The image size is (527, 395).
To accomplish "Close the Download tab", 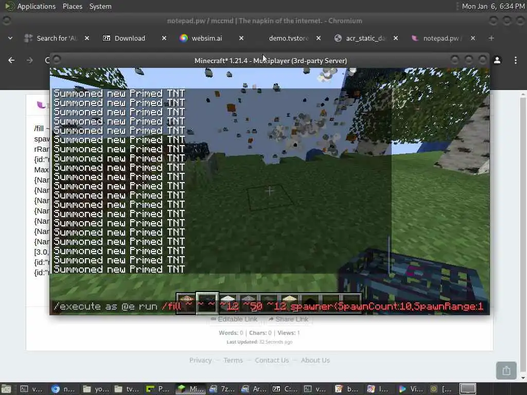I will click(x=164, y=38).
